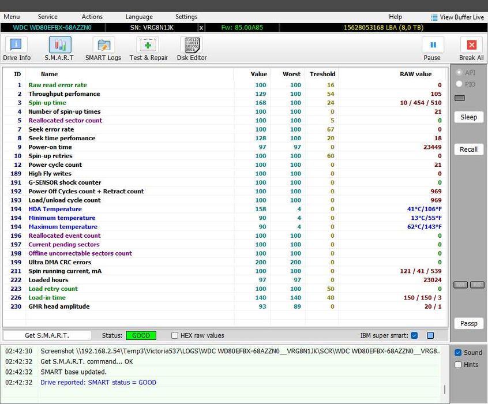
Task: Open the Service menu
Action: click(x=48, y=17)
